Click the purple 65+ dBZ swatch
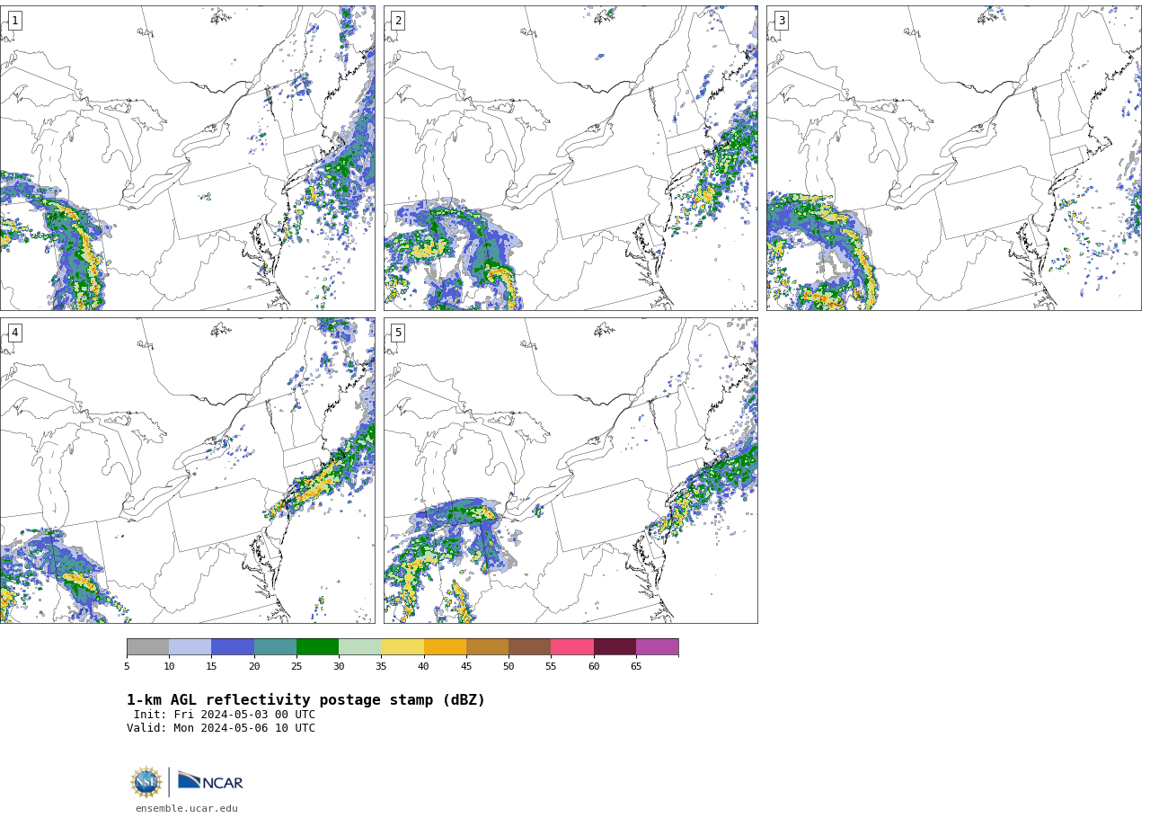The height and width of the screenshot is (818, 1150). tap(657, 647)
